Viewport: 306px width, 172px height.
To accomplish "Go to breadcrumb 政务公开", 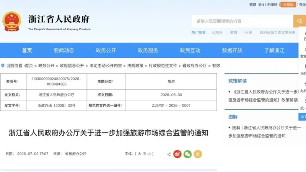I will [x=46, y=66].
